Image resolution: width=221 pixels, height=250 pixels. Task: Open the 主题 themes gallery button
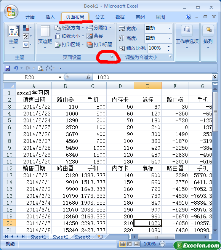click(x=14, y=37)
